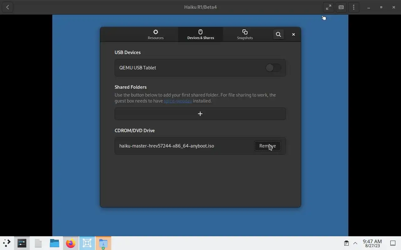Open the system settings taskbar icon
The height and width of the screenshot is (250, 401).
[22, 243]
